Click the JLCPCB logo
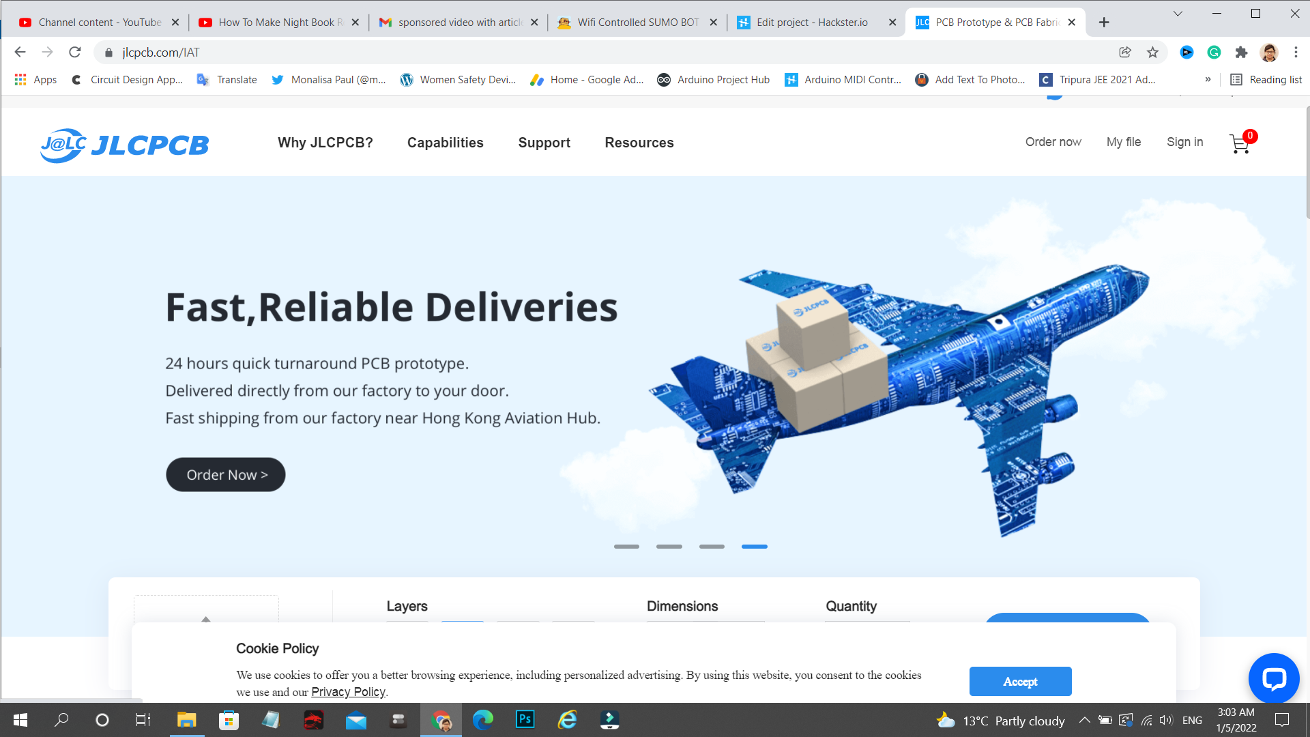Image resolution: width=1310 pixels, height=737 pixels. [x=125, y=145]
